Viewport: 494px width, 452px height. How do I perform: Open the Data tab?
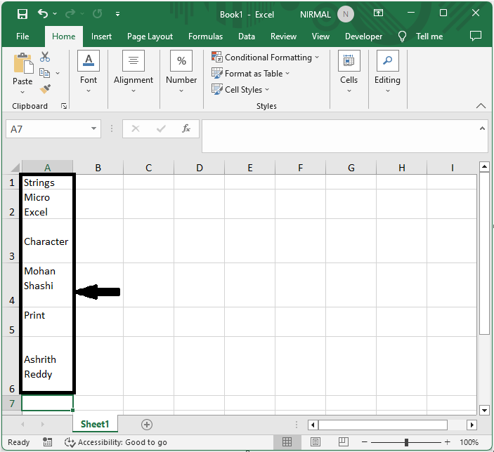[247, 36]
